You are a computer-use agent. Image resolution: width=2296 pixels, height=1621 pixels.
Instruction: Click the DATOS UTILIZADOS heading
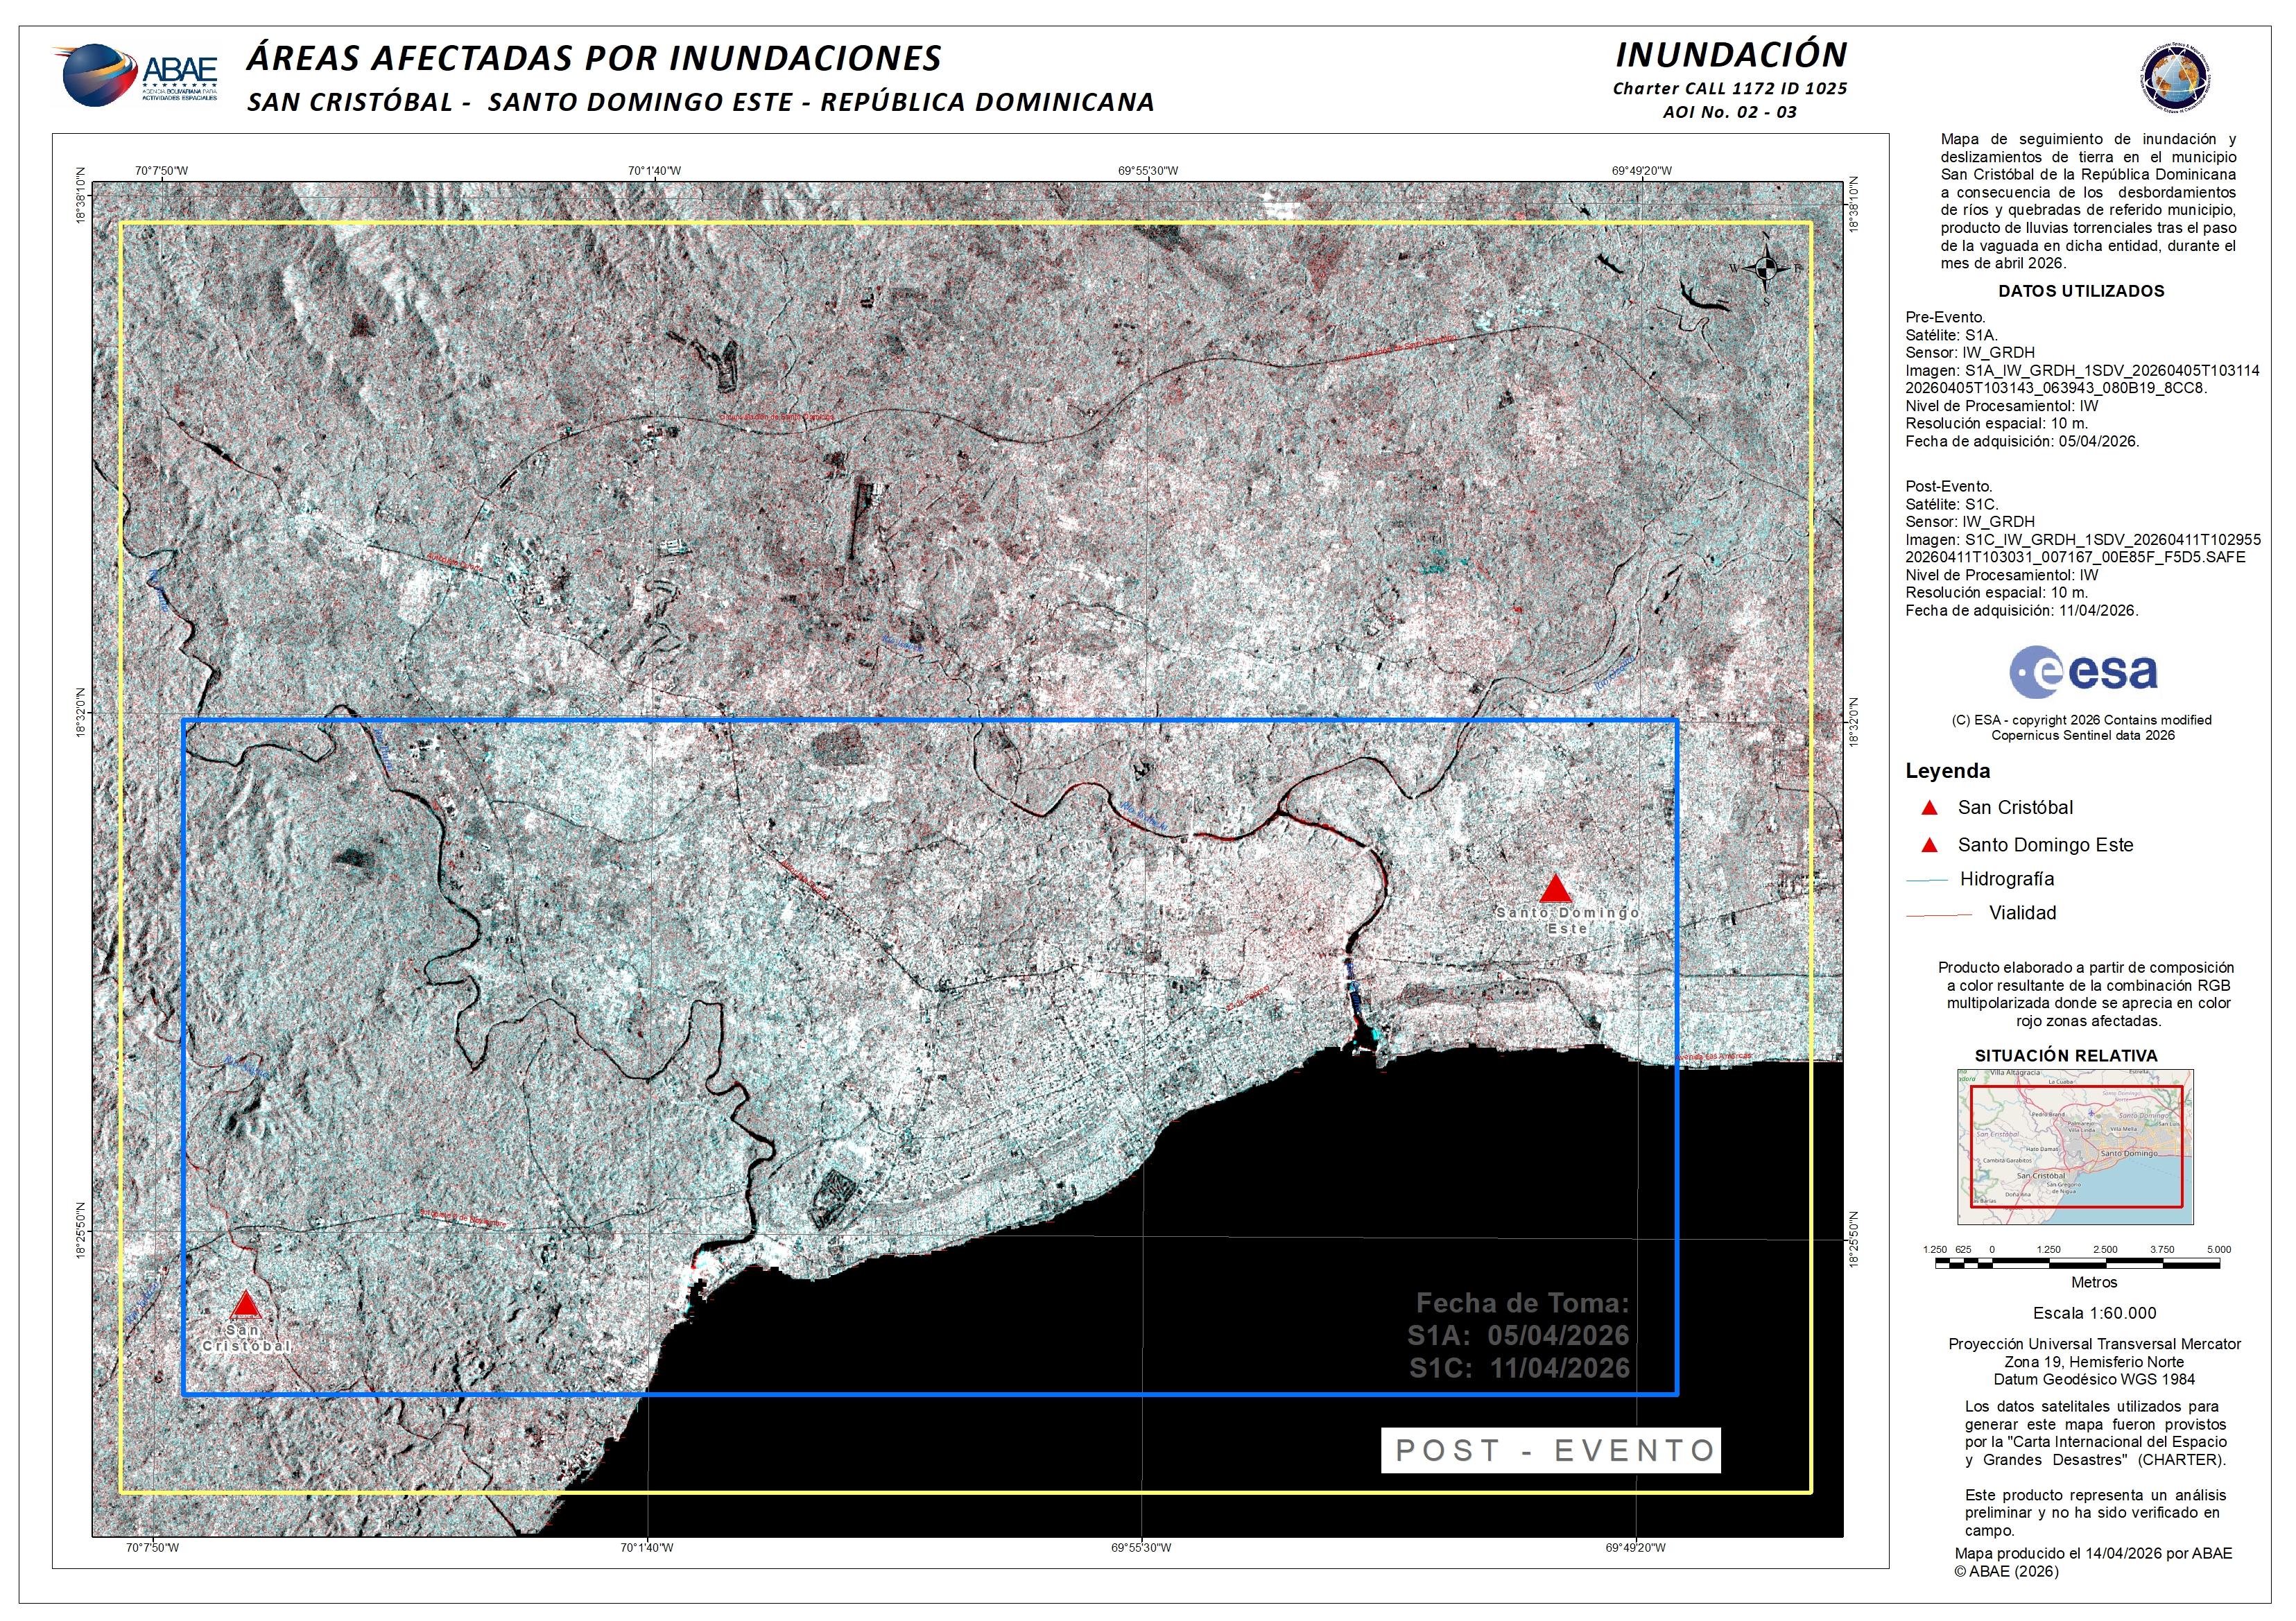pos(2081,291)
